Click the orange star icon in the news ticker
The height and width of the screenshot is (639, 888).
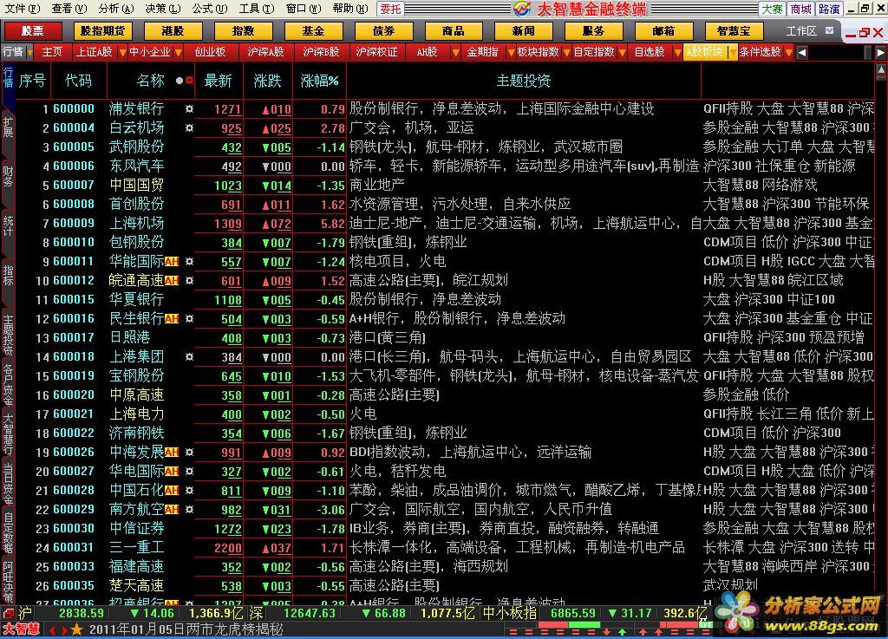coord(77,629)
